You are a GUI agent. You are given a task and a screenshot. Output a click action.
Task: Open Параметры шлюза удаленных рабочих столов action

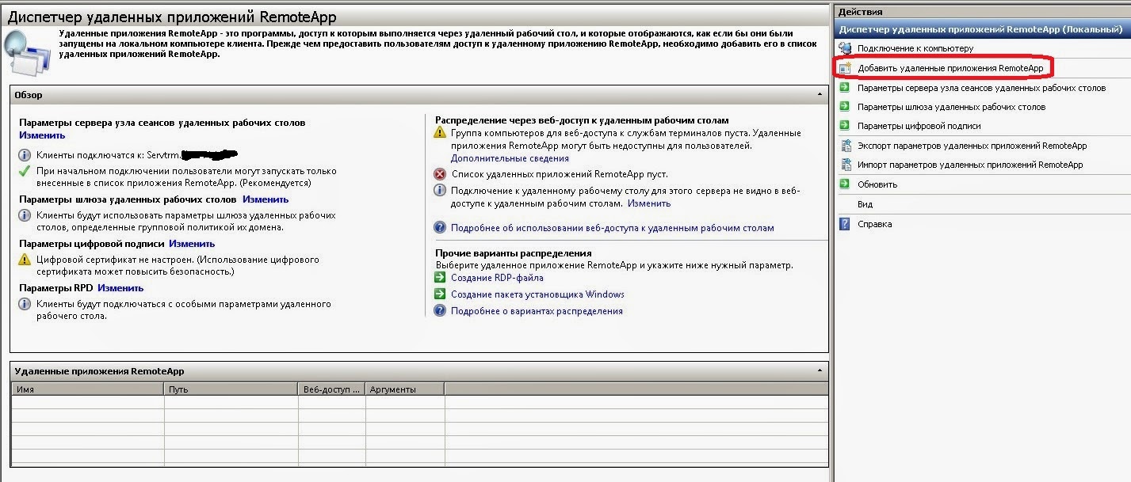pos(951,107)
